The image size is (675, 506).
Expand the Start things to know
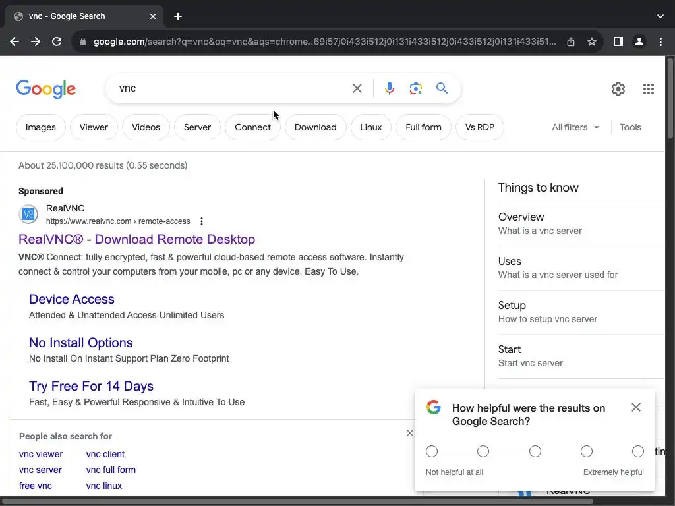click(581, 356)
